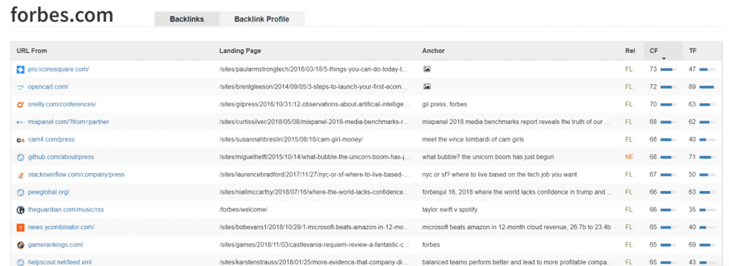This screenshot has width=729, height=266.
Task: Click the Anchor column header
Action: point(433,50)
